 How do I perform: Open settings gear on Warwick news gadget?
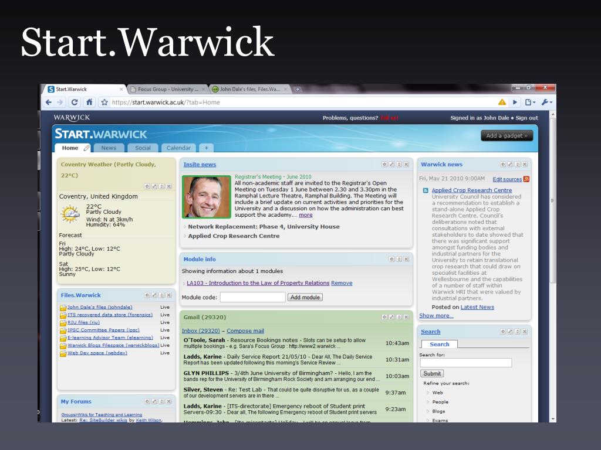click(x=503, y=164)
